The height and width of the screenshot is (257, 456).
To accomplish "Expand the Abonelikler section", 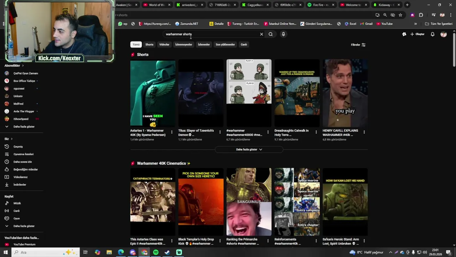I will 14,66.
